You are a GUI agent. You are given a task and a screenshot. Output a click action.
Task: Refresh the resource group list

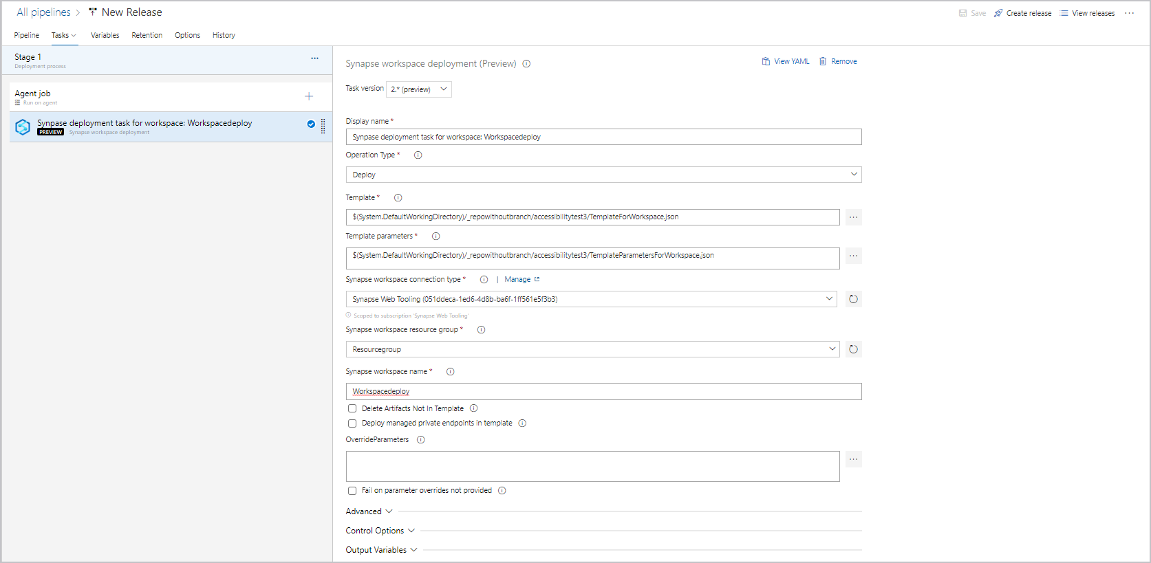(x=853, y=349)
